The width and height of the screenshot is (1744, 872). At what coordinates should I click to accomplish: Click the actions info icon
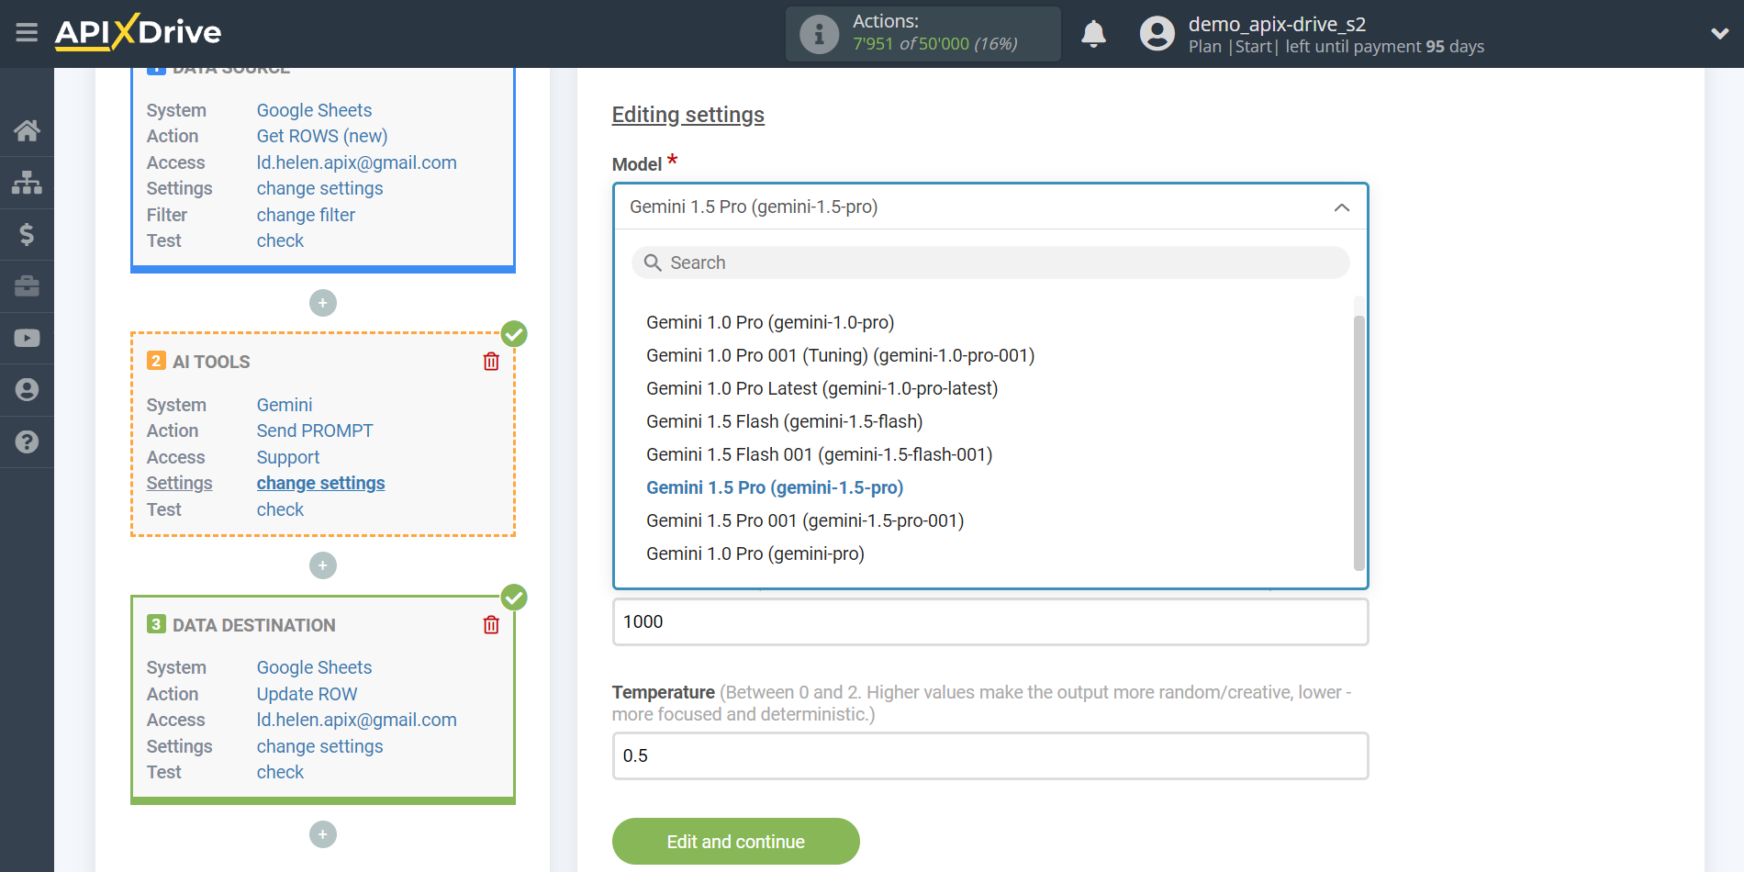tap(819, 35)
